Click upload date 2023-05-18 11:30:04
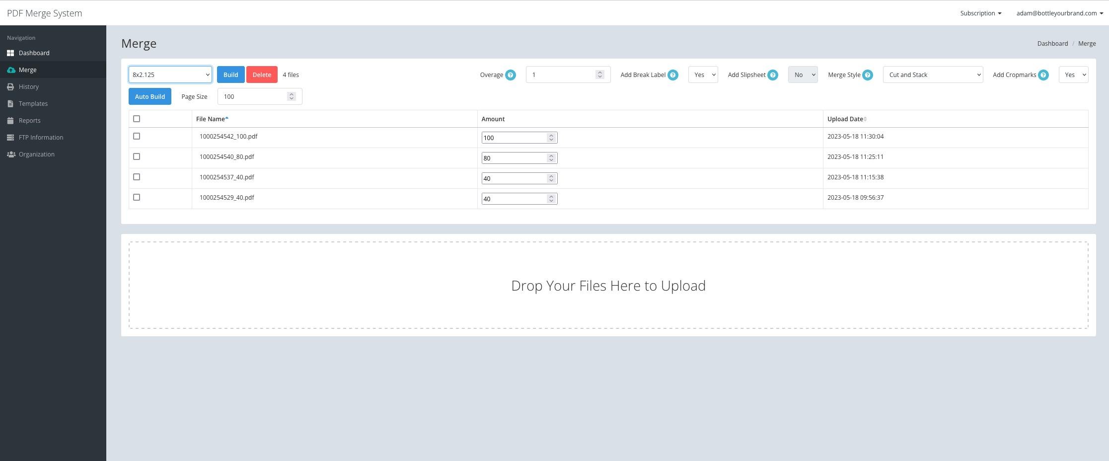This screenshot has width=1109, height=461. pyautogui.click(x=855, y=137)
